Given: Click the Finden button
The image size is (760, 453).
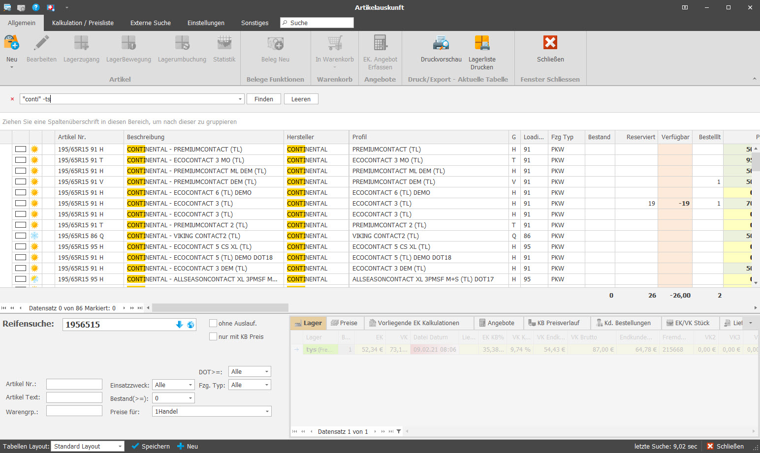Looking at the screenshot, I should click(x=263, y=99).
